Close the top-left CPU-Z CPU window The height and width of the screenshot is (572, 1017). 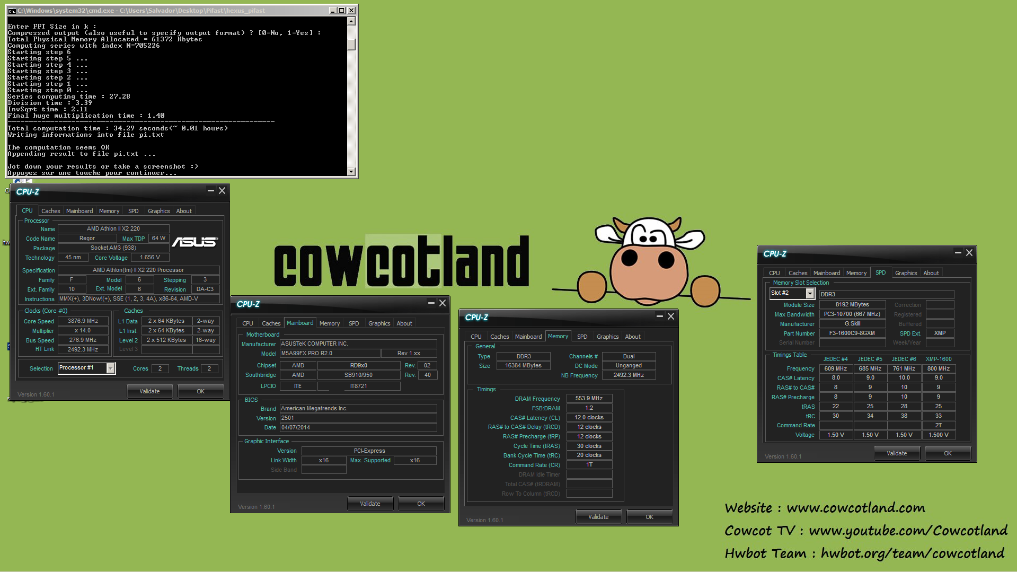[x=222, y=191]
